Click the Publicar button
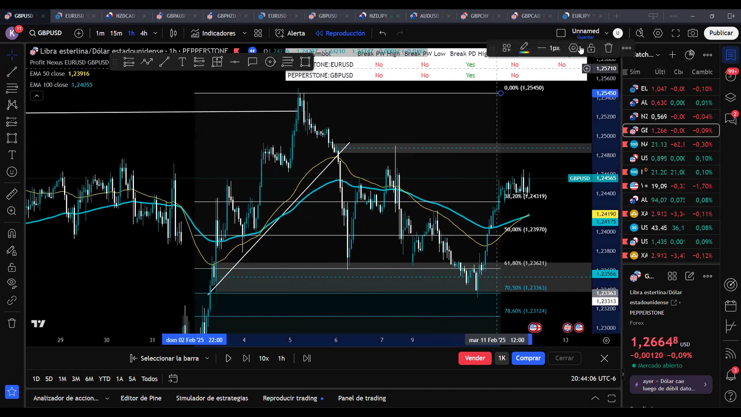The image size is (741, 417). click(x=721, y=33)
